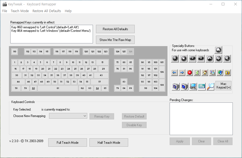This screenshot has height=158, width=242.
Task: Select keyboard key 16
Action: coord(15,69)
